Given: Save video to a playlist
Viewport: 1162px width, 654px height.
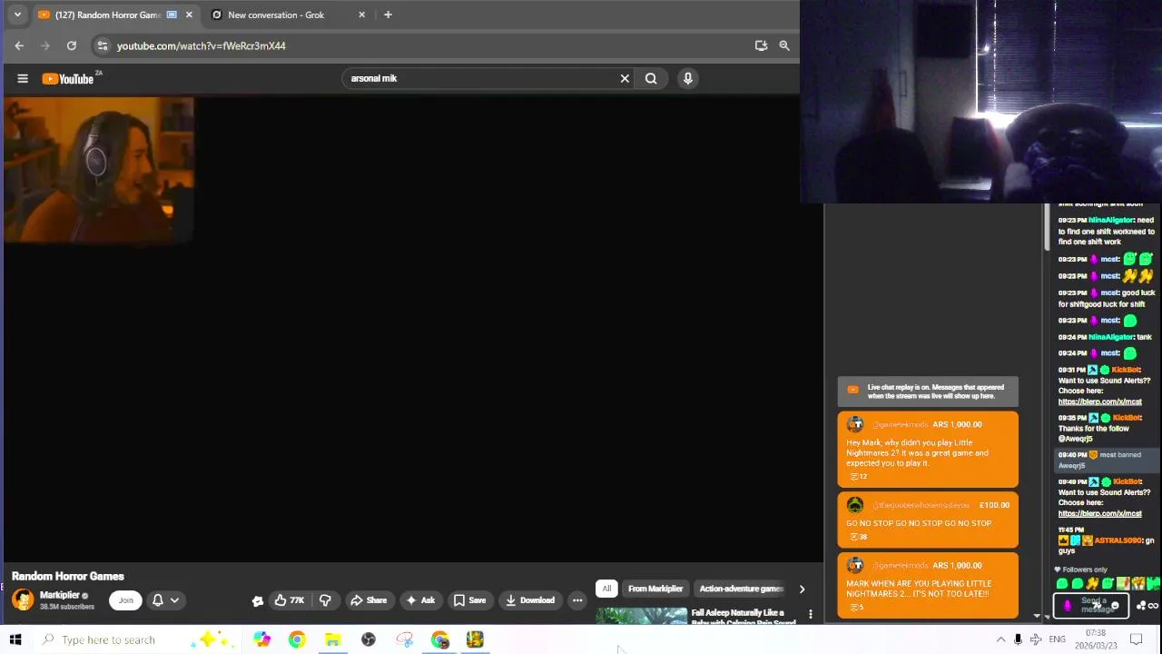Looking at the screenshot, I should pyautogui.click(x=470, y=600).
